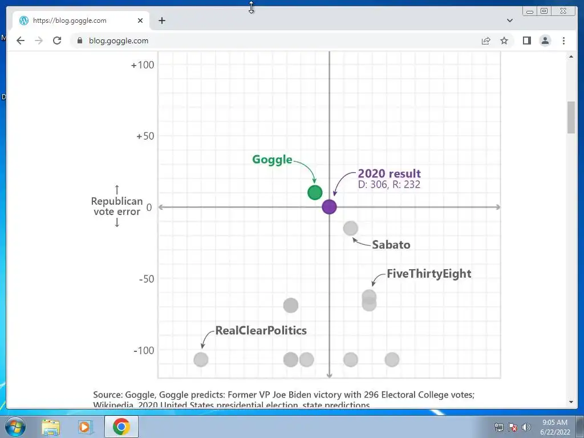Click the -50 axis tick label
584x438 pixels.
[x=147, y=279]
